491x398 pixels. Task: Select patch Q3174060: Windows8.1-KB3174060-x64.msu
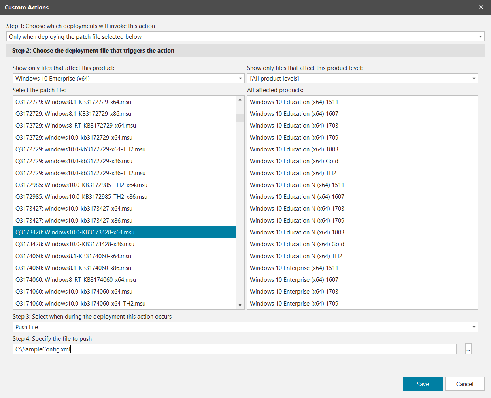coord(125,256)
